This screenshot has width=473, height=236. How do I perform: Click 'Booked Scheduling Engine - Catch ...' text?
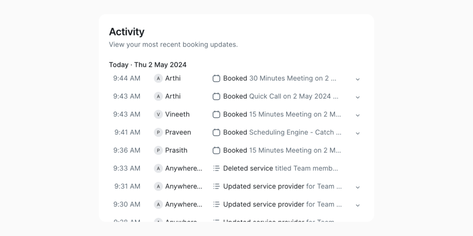click(x=282, y=132)
